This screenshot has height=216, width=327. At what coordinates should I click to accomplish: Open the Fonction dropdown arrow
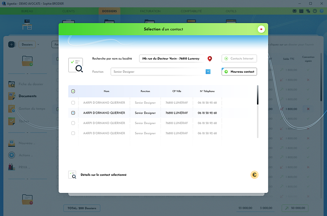click(x=208, y=72)
